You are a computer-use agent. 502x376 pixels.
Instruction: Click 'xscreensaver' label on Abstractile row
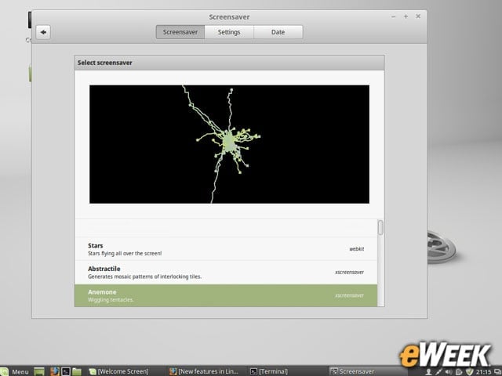tap(349, 272)
